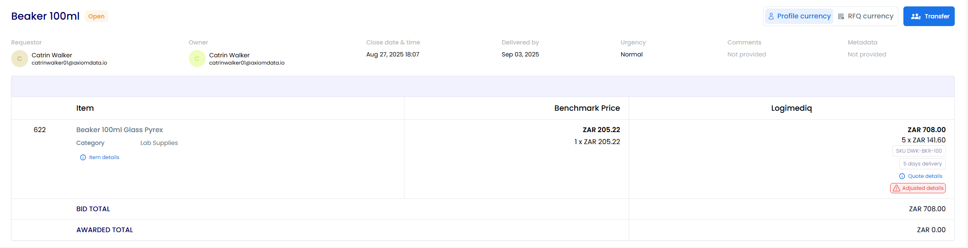Image resolution: width=968 pixels, height=248 pixels.
Task: Click the owner email catrinwalker01@axiomdata.io
Action: click(x=247, y=63)
